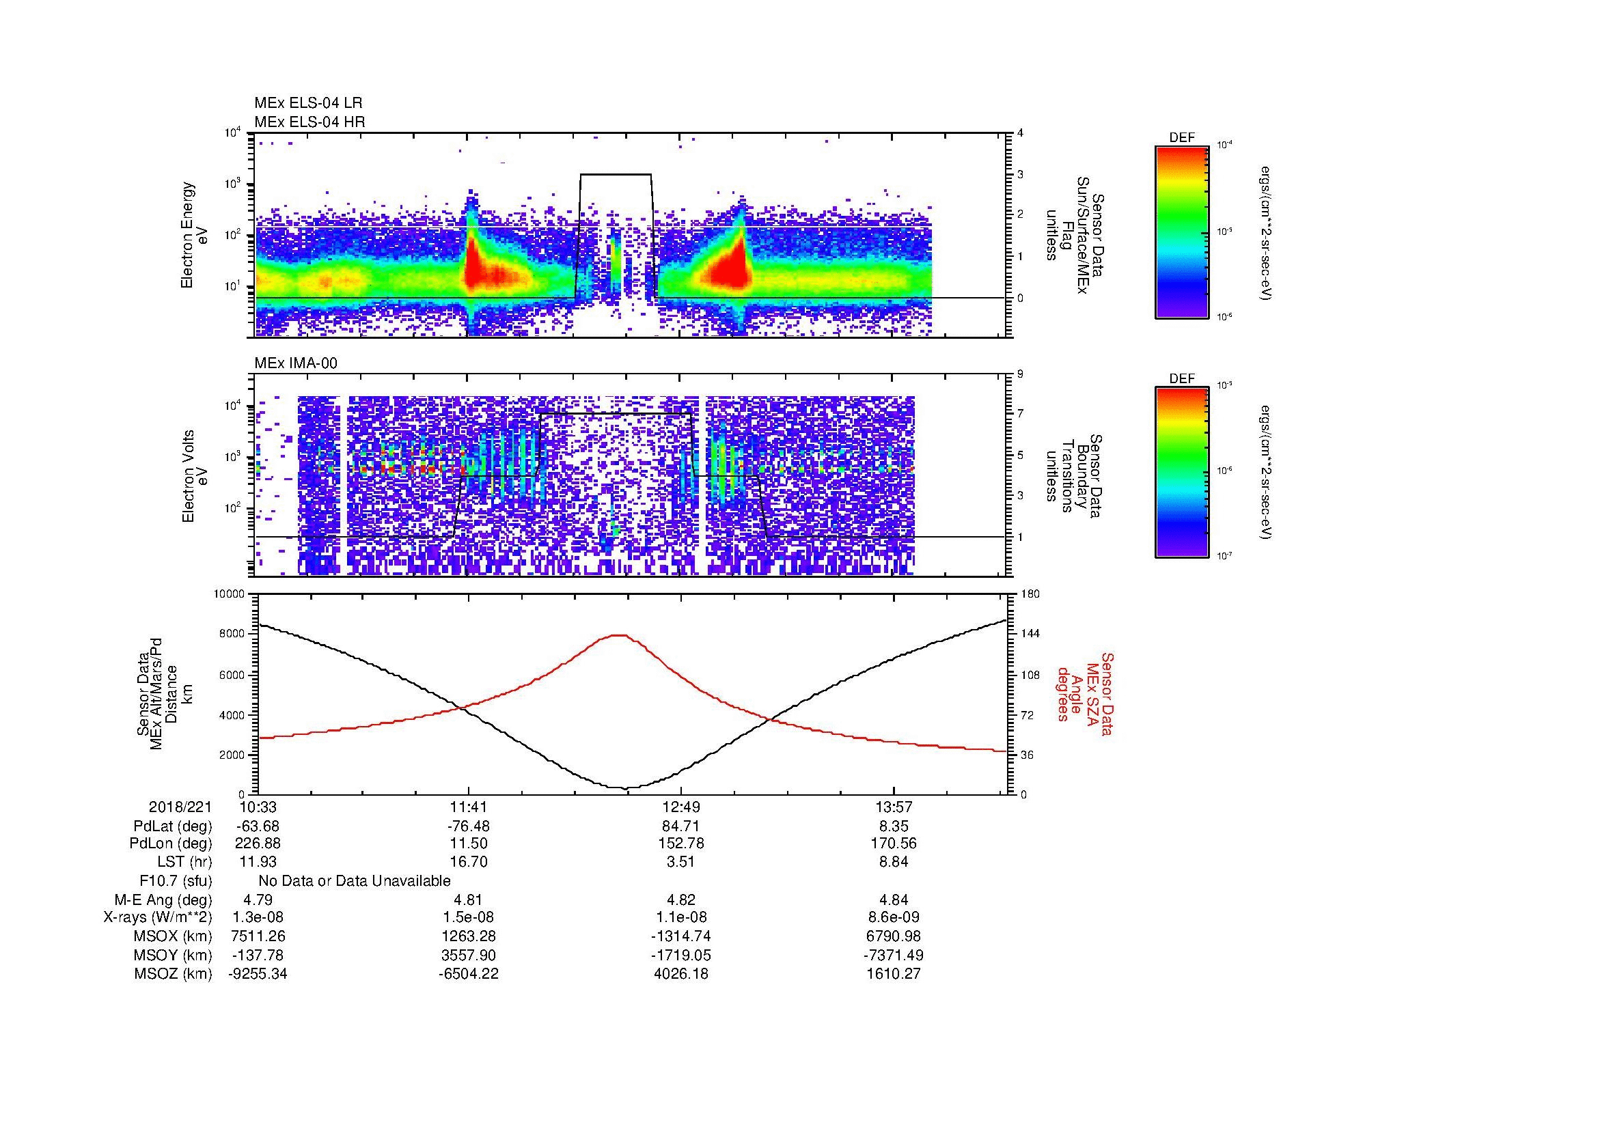Viewport: 1598px width, 1129px height.
Task: Click the black altitude curve minimum
Action: tap(626, 787)
